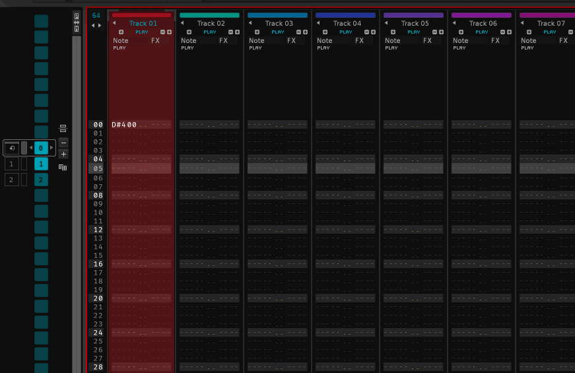Mute Track 06 via its cyan PLAY toggle

[482, 32]
